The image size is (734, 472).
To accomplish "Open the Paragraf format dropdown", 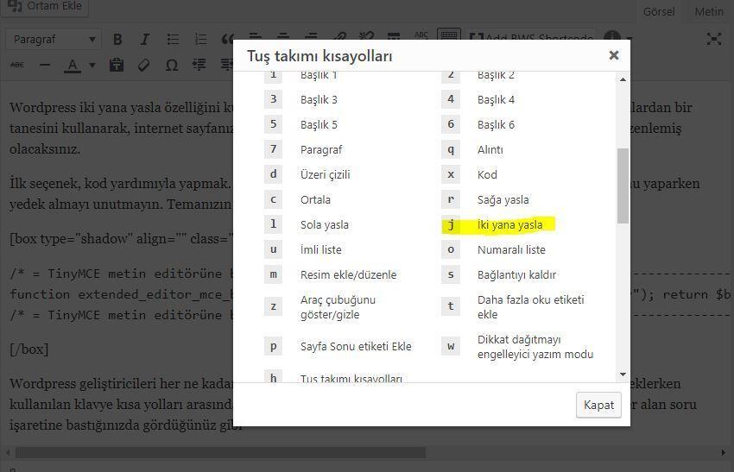I will tap(54, 40).
